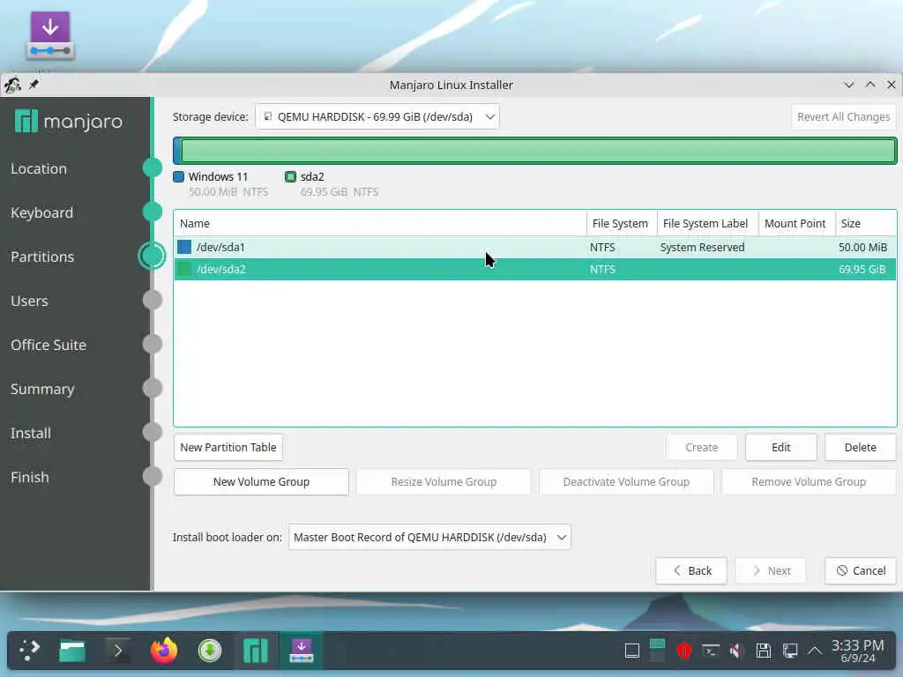903x677 pixels.
Task: Select green sda2 segment in partition bar
Action: pyautogui.click(x=539, y=151)
